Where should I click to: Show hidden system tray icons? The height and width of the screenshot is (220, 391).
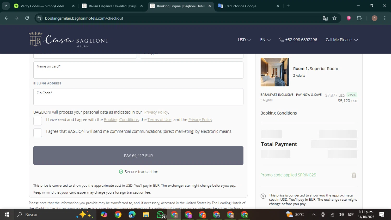coord(314,215)
